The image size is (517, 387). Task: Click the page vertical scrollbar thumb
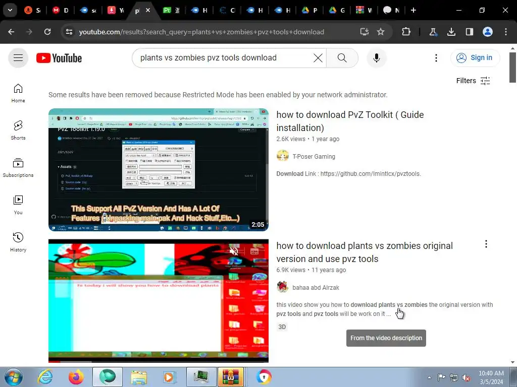[512, 68]
